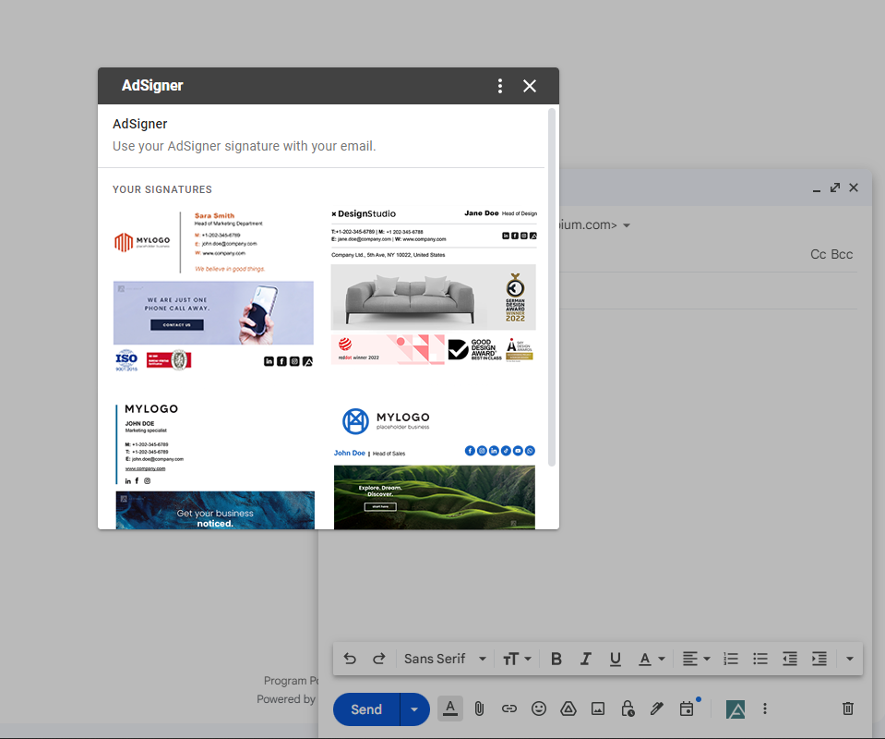The width and height of the screenshot is (885, 739).
Task: Open more compose options menu
Action: point(765,709)
